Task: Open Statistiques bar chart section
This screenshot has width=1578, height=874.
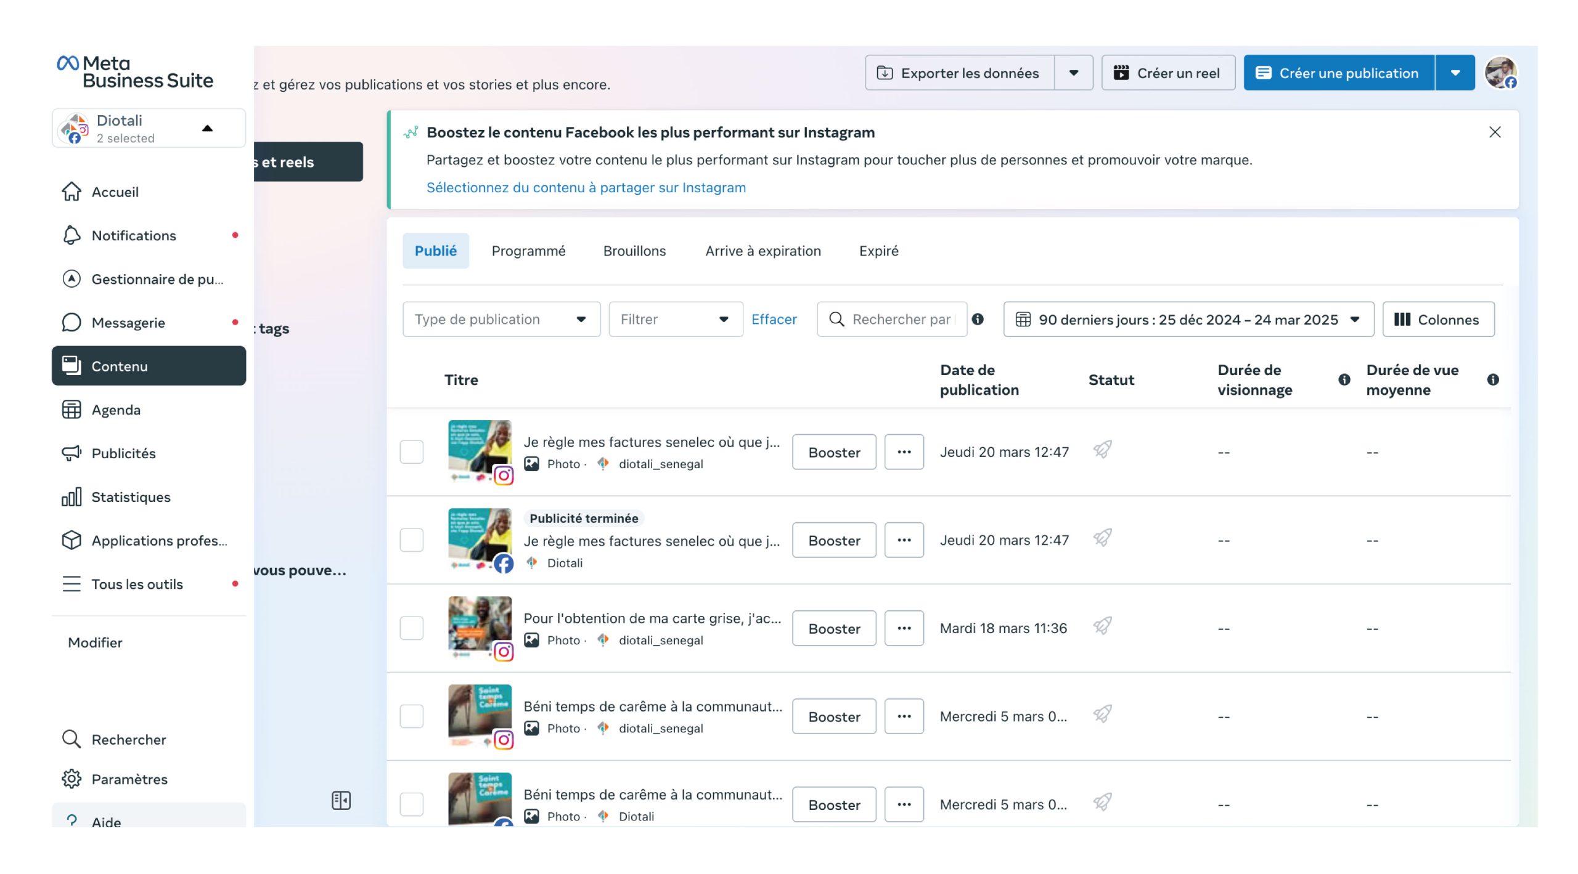Action: click(72, 497)
